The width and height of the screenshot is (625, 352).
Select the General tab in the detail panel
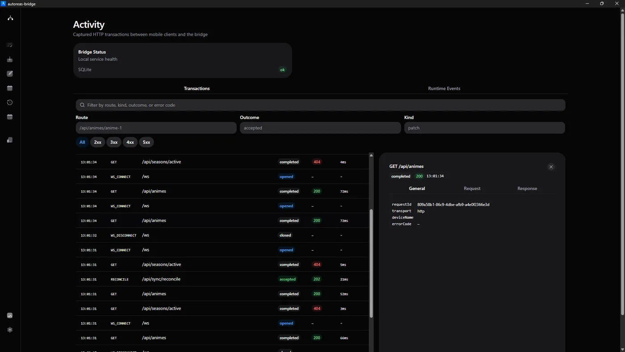coord(417,189)
